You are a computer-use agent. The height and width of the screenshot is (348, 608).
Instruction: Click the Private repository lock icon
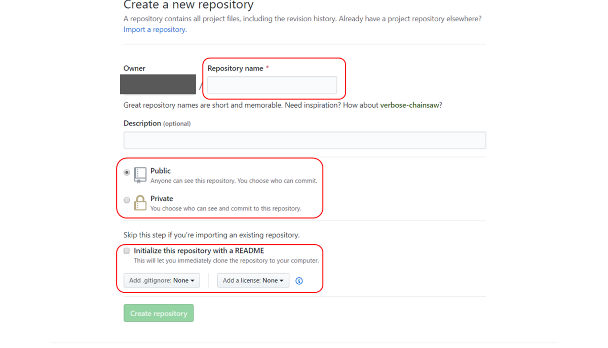[140, 202]
